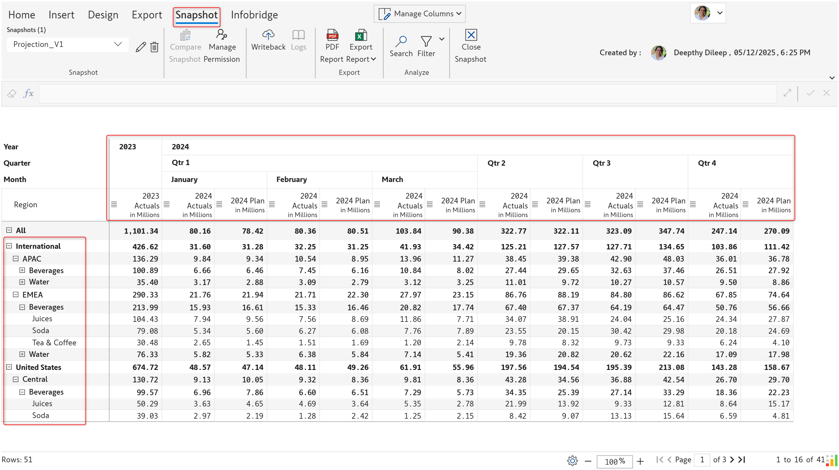Image resolution: width=839 pixels, height=470 pixels.
Task: Delete snapshot using the trash icon
Action: 154,47
